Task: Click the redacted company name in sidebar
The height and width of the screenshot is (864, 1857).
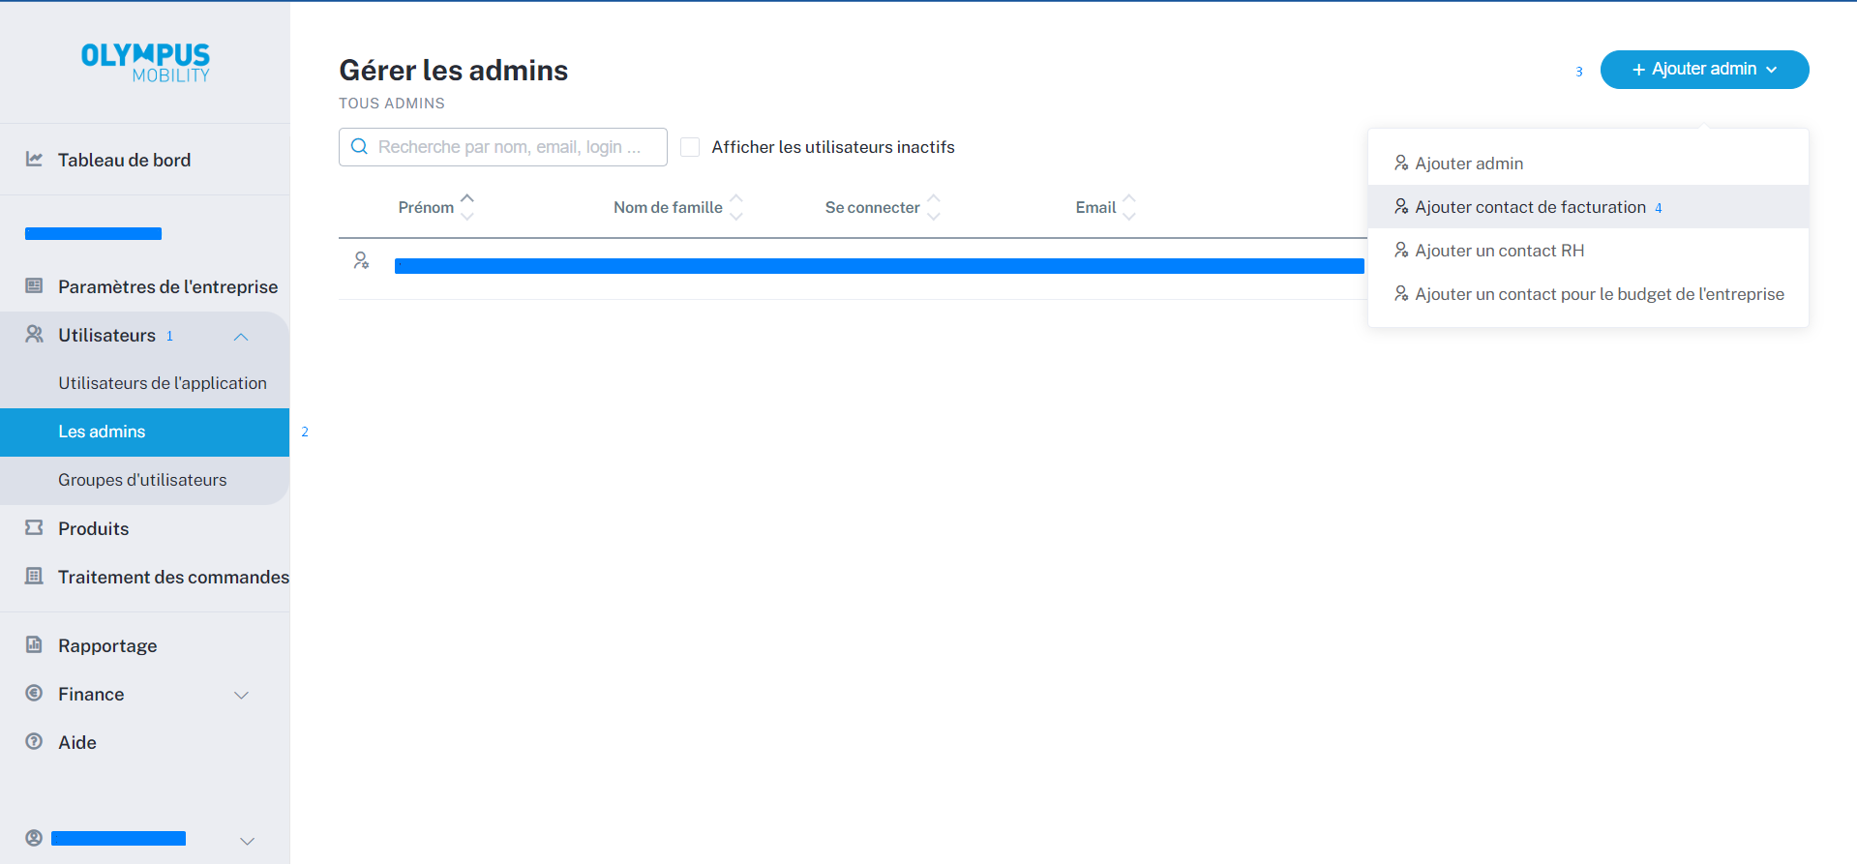Action: [93, 233]
